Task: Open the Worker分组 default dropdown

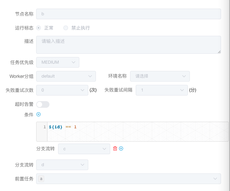Action: tap(66, 76)
